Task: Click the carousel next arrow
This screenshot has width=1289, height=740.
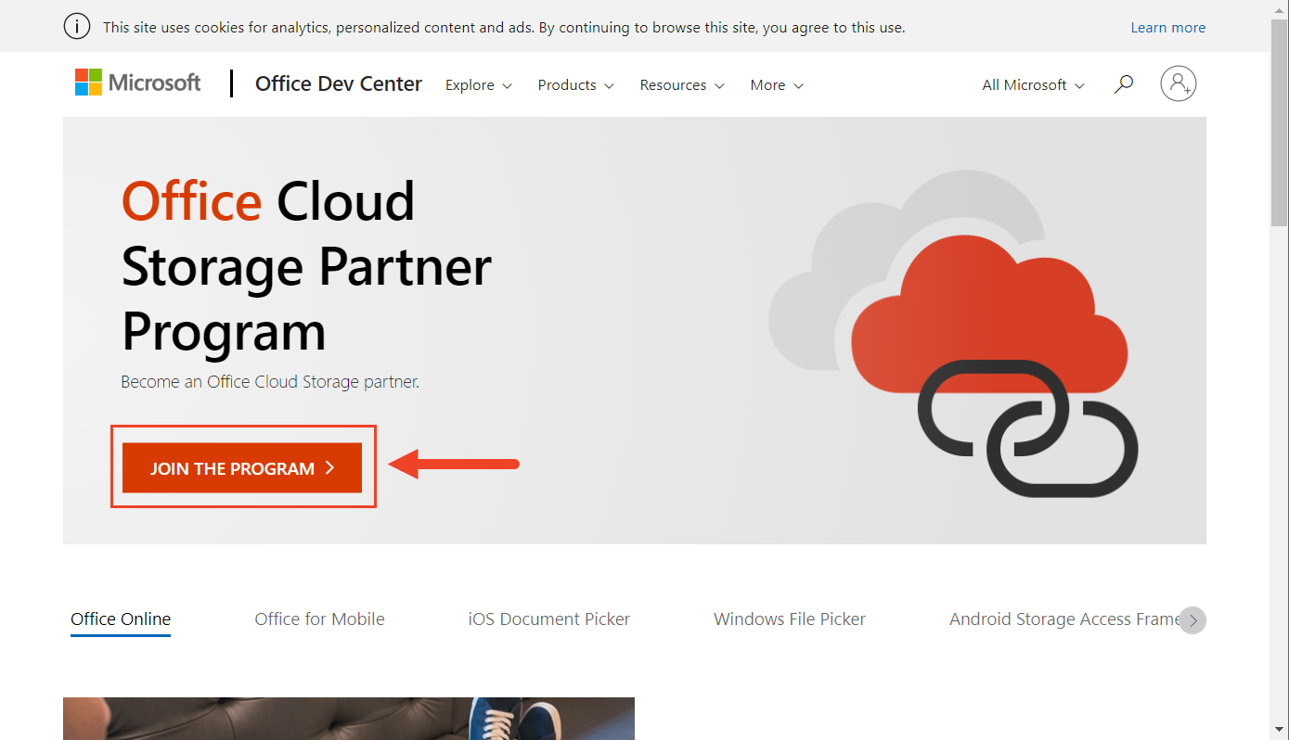Action: click(1192, 619)
